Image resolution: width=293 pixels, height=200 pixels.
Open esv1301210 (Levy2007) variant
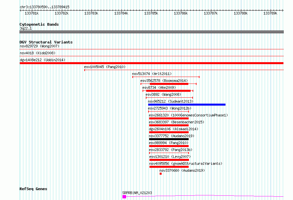coord(170,157)
